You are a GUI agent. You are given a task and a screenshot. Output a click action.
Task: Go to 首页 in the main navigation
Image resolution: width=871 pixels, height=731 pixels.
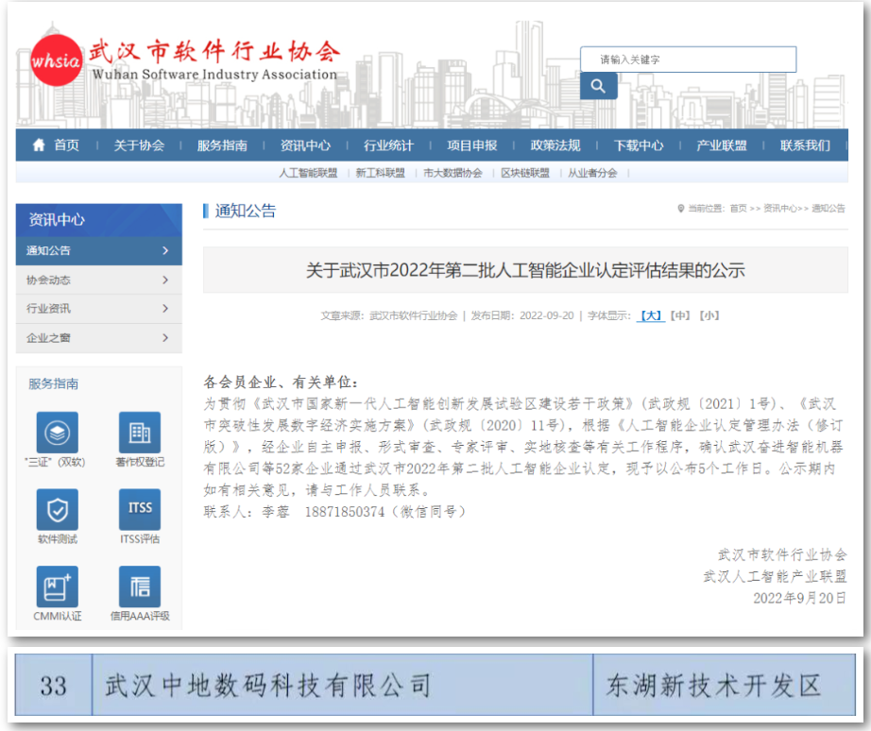point(66,145)
